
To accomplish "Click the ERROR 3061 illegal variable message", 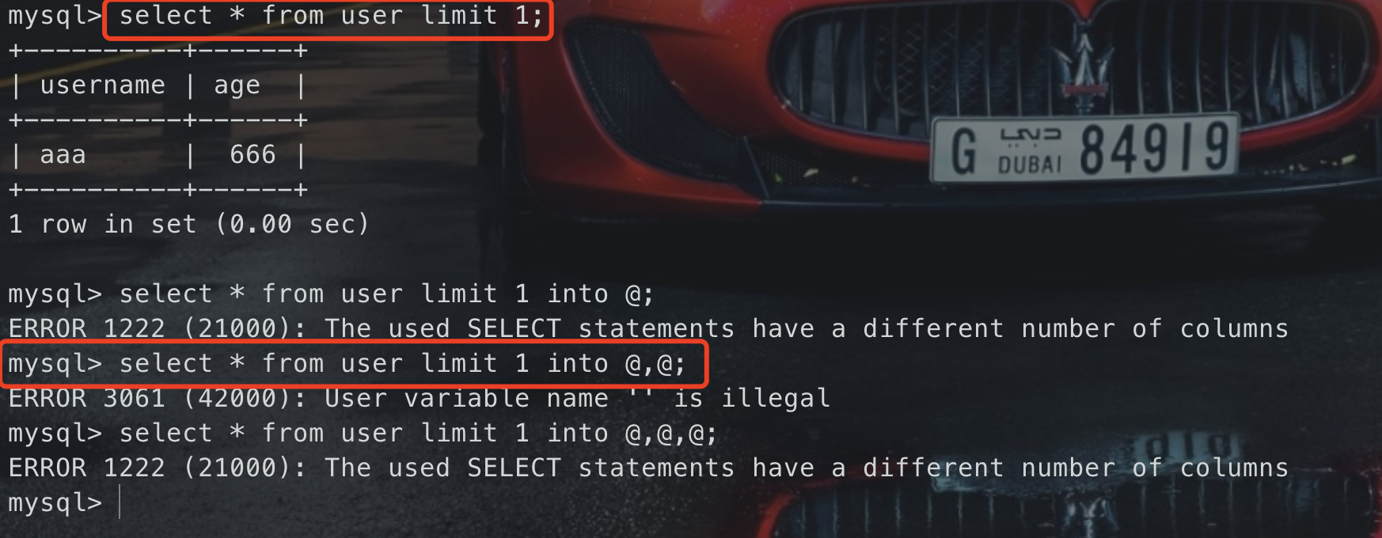I will pos(419,398).
